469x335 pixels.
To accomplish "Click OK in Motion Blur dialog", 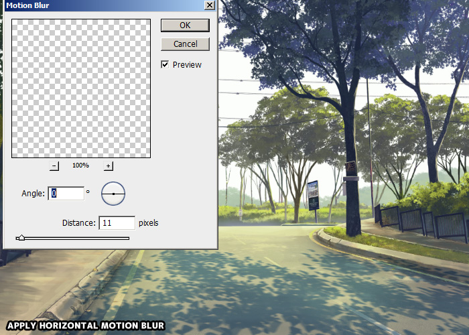I will (x=185, y=25).
